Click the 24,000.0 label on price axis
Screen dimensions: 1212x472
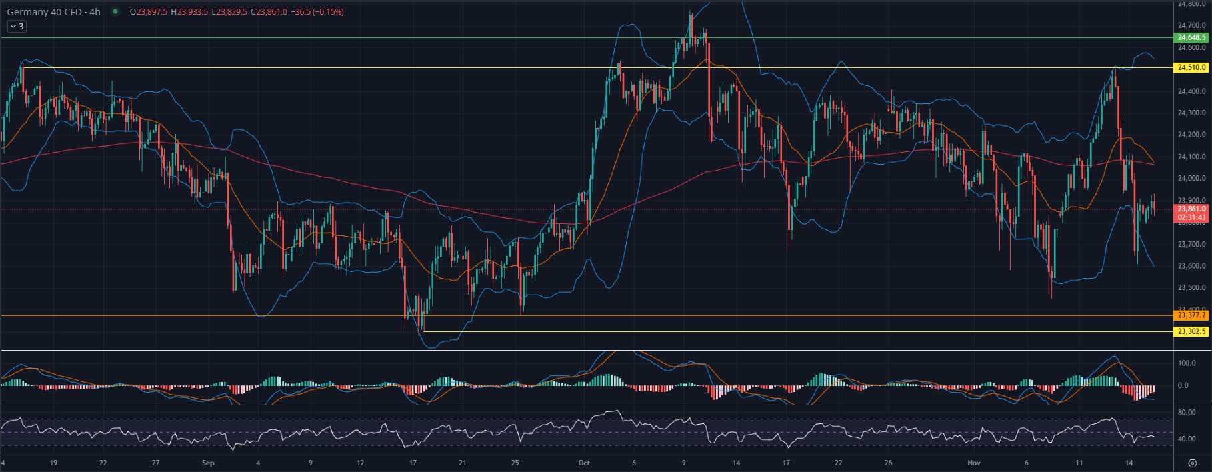(x=1191, y=178)
